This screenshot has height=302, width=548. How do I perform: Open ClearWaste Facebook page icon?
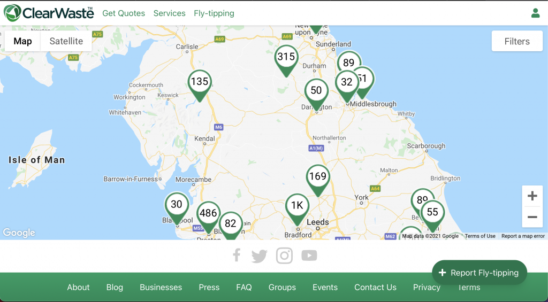[x=237, y=255]
